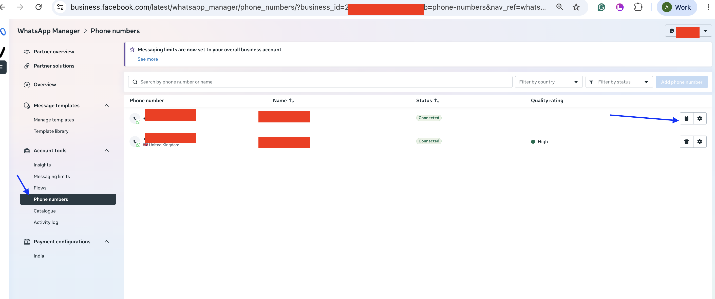Open Messaging limits in the sidebar
Viewport: 715px width, 299px height.
(x=52, y=177)
